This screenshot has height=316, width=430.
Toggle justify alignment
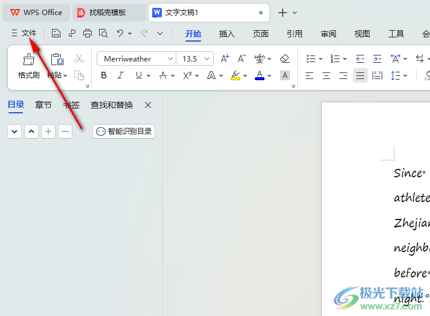(x=361, y=75)
